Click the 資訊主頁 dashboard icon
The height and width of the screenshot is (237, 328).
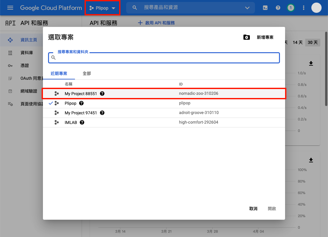[10, 40]
